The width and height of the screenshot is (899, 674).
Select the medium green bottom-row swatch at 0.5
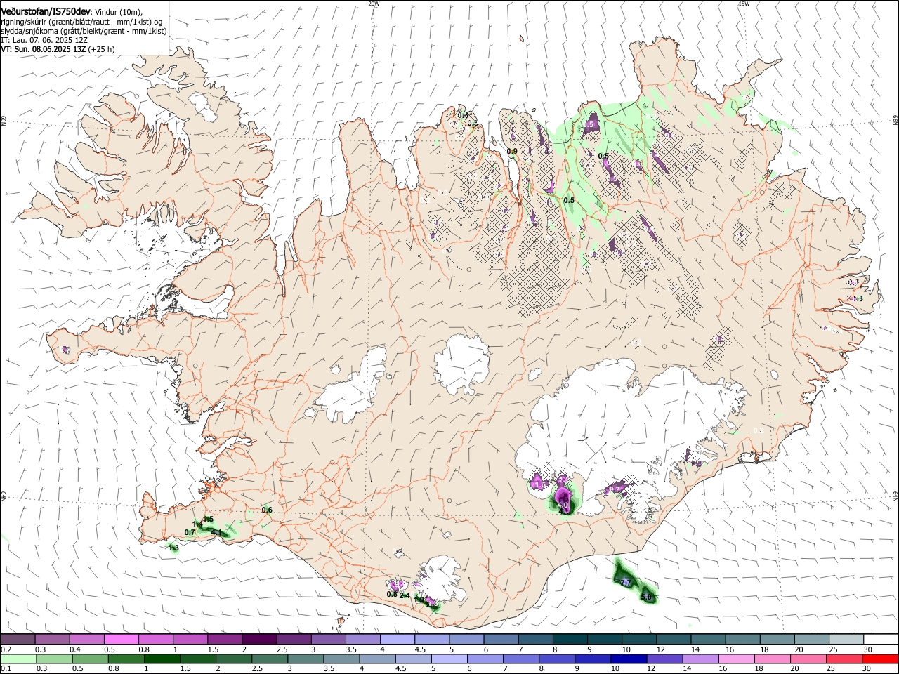pos(91,659)
